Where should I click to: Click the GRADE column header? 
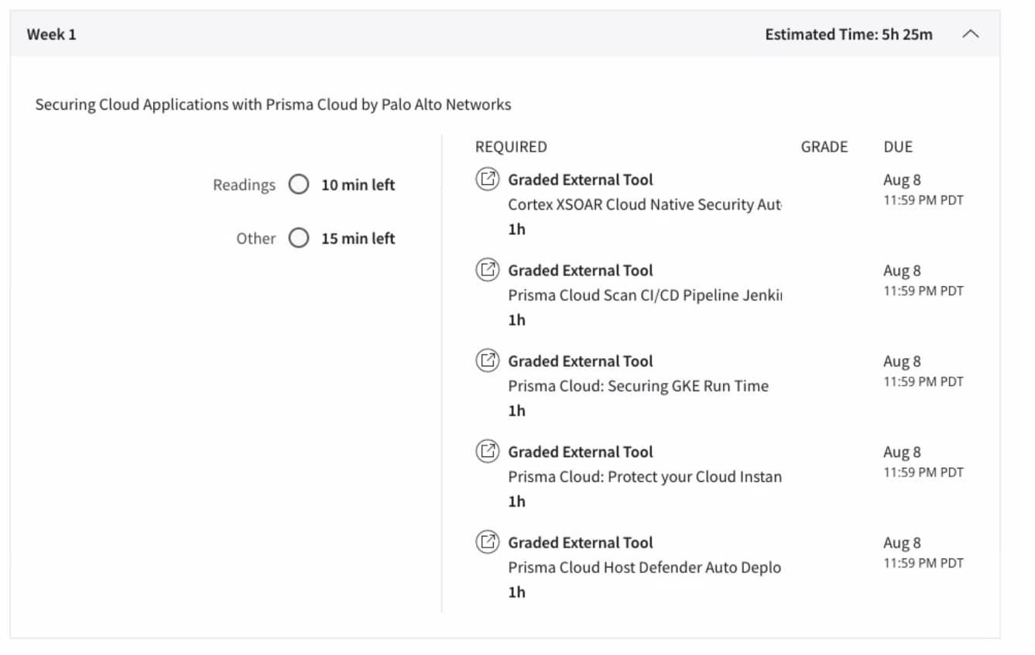click(824, 147)
